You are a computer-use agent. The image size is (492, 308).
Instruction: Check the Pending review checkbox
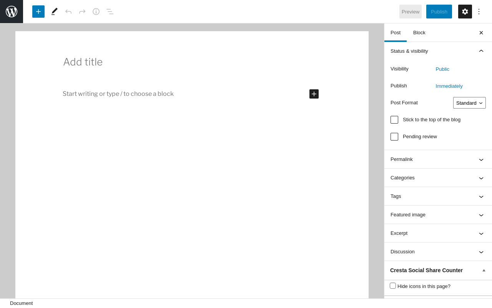pos(394,137)
